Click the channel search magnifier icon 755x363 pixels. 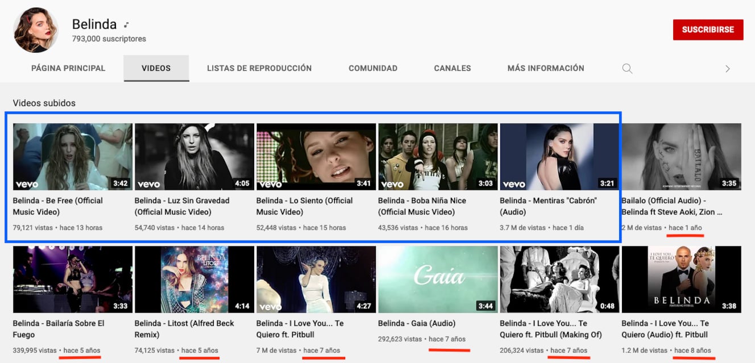[x=627, y=69]
